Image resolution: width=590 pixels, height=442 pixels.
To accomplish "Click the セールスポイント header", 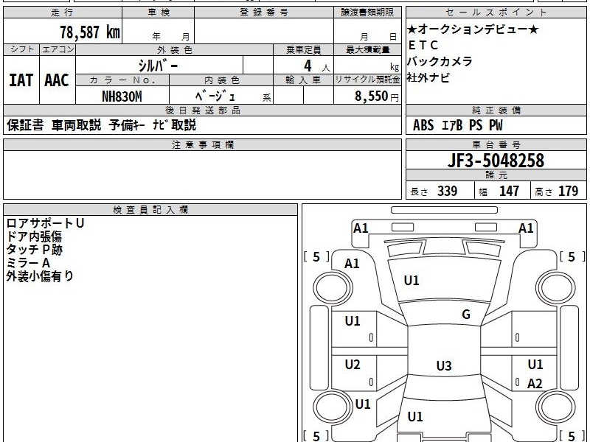I will 496,13.
